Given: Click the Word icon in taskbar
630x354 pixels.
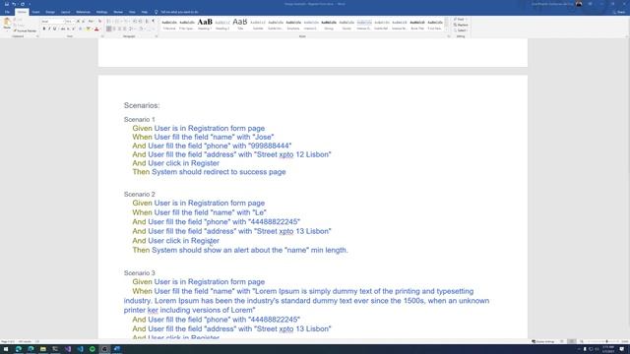Looking at the screenshot, I should pyautogui.click(x=117, y=349).
